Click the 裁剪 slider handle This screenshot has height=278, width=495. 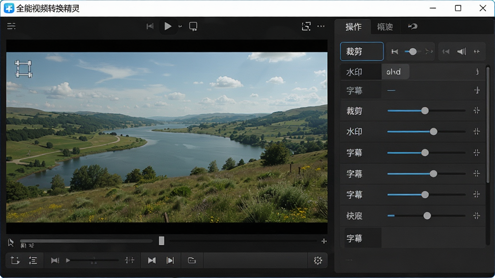pos(425,111)
